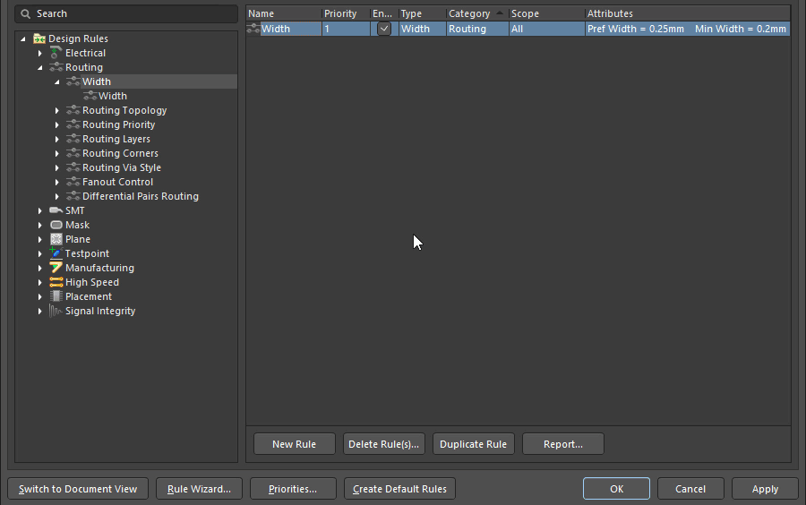The image size is (806, 505).
Task: Click the Plane category icon
Action: [x=56, y=239]
